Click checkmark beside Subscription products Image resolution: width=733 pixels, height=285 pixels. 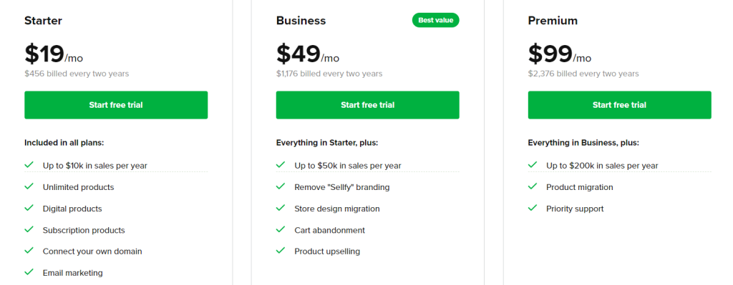tap(29, 229)
